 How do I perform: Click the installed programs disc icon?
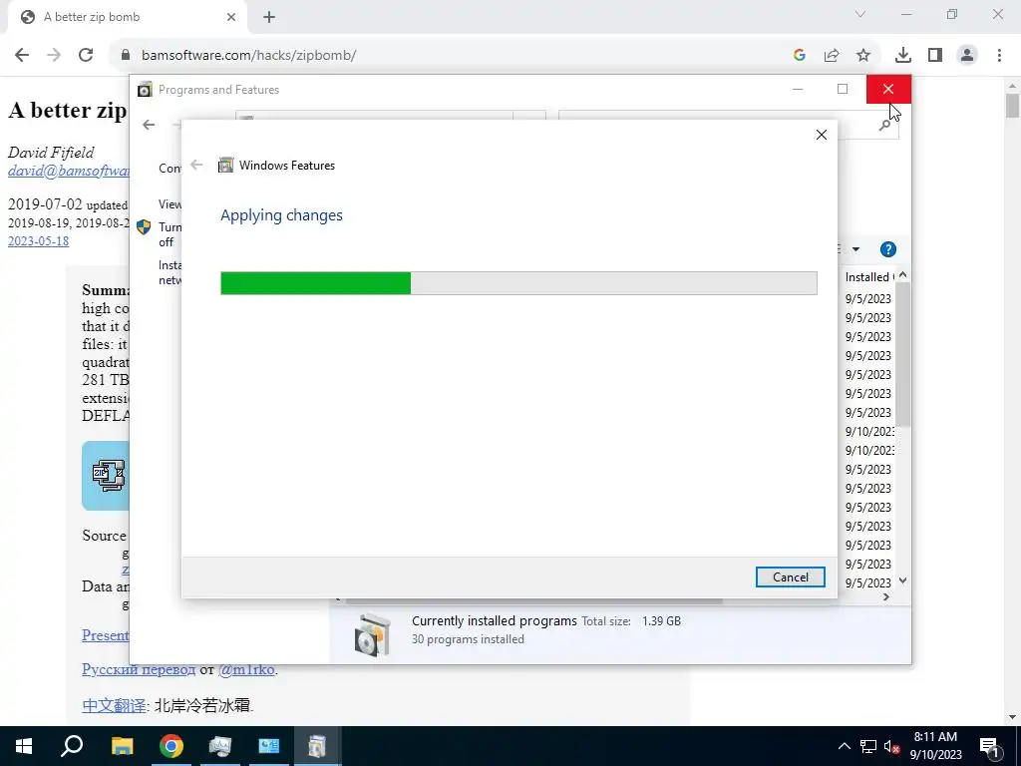[x=373, y=633]
